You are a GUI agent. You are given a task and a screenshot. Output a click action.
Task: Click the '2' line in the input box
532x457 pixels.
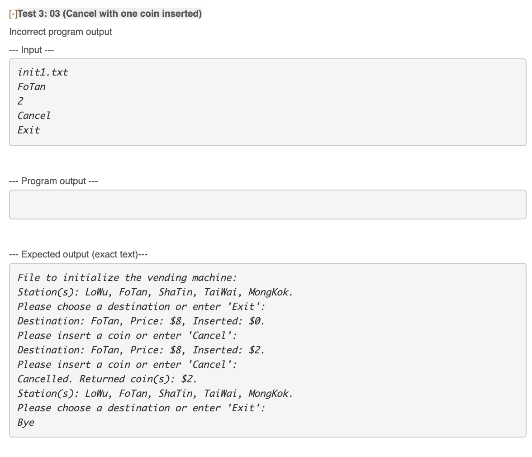click(20, 101)
